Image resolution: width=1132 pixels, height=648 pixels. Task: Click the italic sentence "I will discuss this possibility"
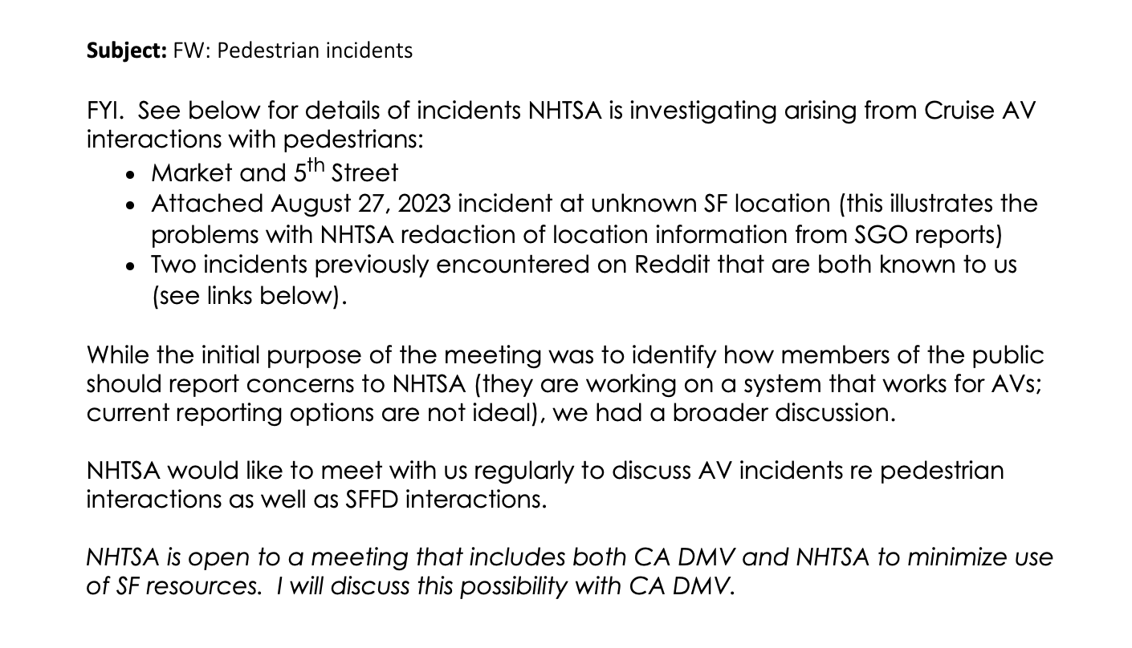click(x=505, y=586)
